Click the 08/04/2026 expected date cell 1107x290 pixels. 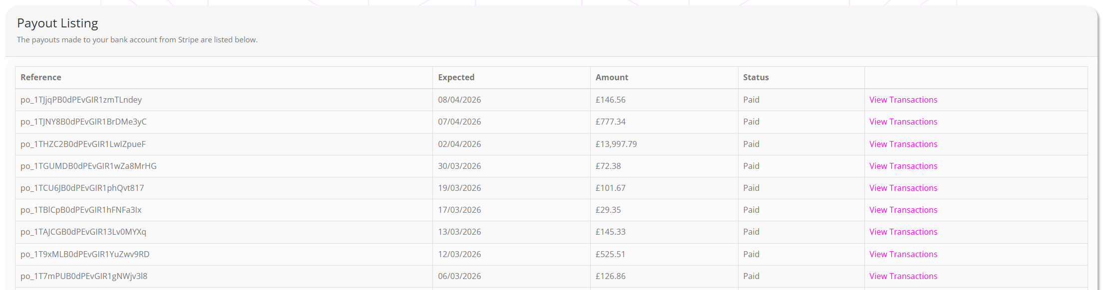coord(459,100)
